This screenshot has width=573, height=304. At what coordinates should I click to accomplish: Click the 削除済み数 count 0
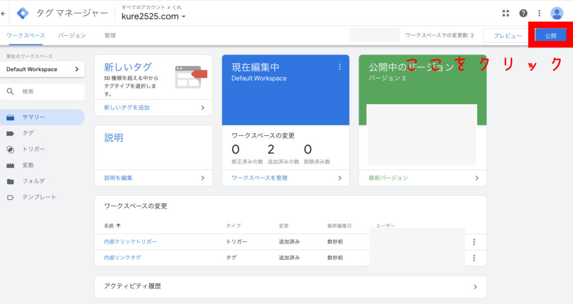pos(308,149)
